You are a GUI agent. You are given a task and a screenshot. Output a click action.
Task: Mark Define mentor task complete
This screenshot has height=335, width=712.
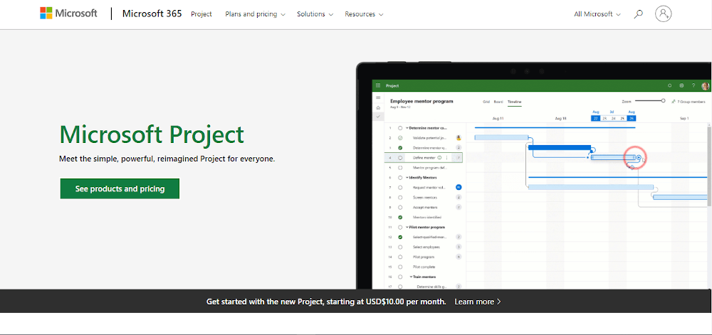(x=400, y=158)
